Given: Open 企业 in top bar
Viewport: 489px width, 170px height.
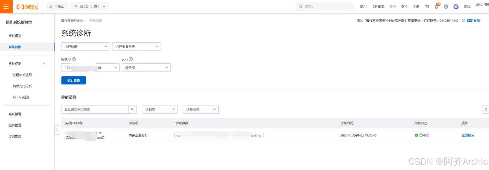Looking at the screenshot, I should (x=393, y=7).
